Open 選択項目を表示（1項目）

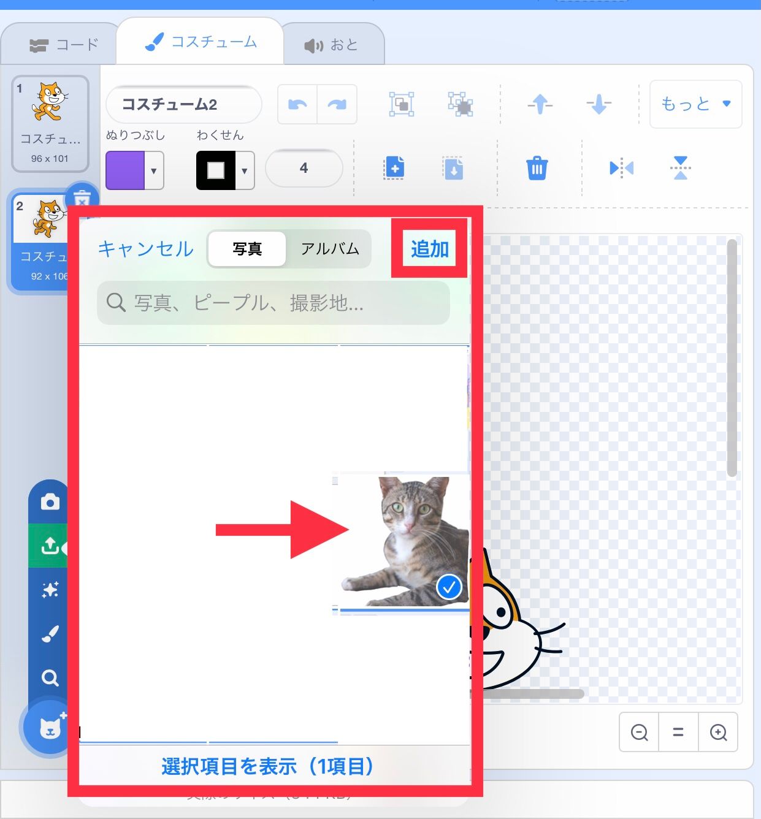tap(267, 766)
